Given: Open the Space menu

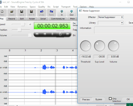Looking at the screenshot, I should pos(33,7).
